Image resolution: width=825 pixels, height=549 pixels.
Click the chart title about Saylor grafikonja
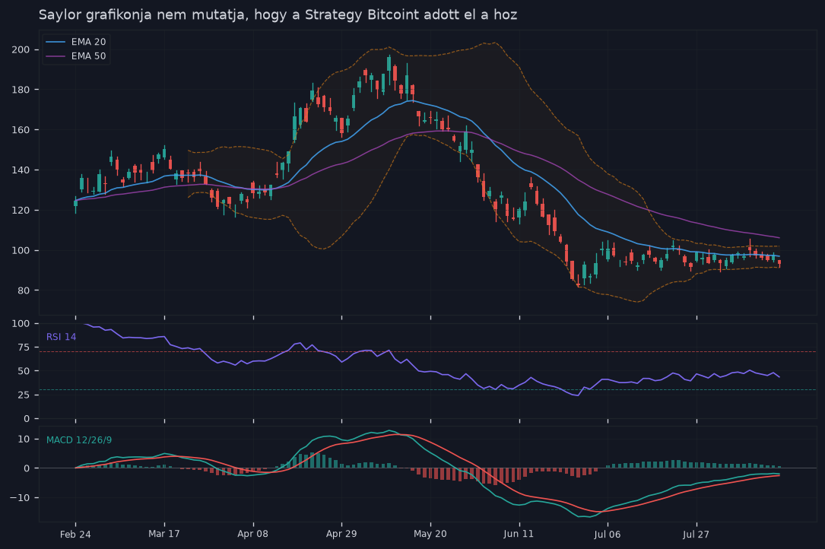point(278,14)
